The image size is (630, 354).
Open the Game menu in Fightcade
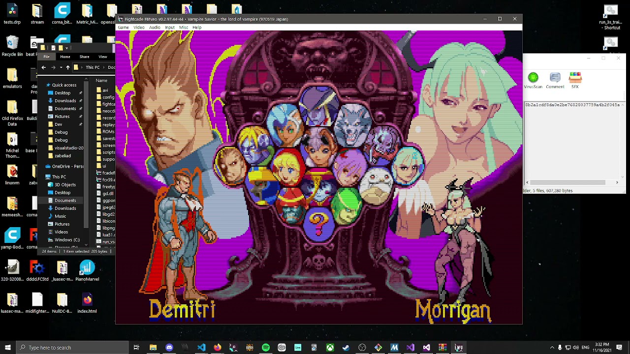pyautogui.click(x=123, y=28)
